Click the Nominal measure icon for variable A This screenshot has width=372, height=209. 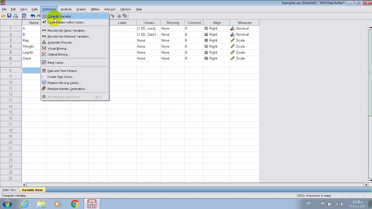233,28
